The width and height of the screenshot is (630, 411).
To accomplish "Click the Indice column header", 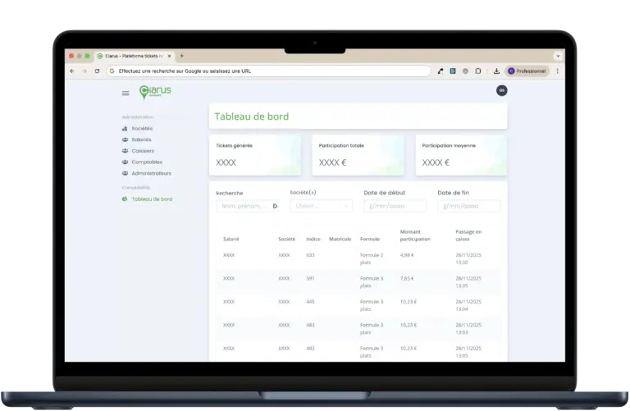I will click(x=313, y=239).
